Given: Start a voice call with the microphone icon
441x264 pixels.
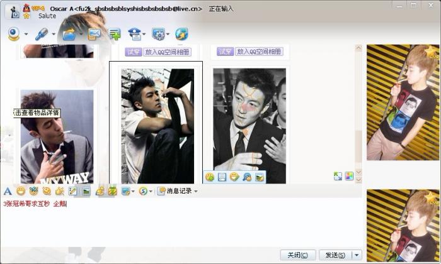Looking at the screenshot, I should (x=42, y=34).
